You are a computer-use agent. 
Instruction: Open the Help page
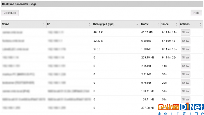click(196, 13)
